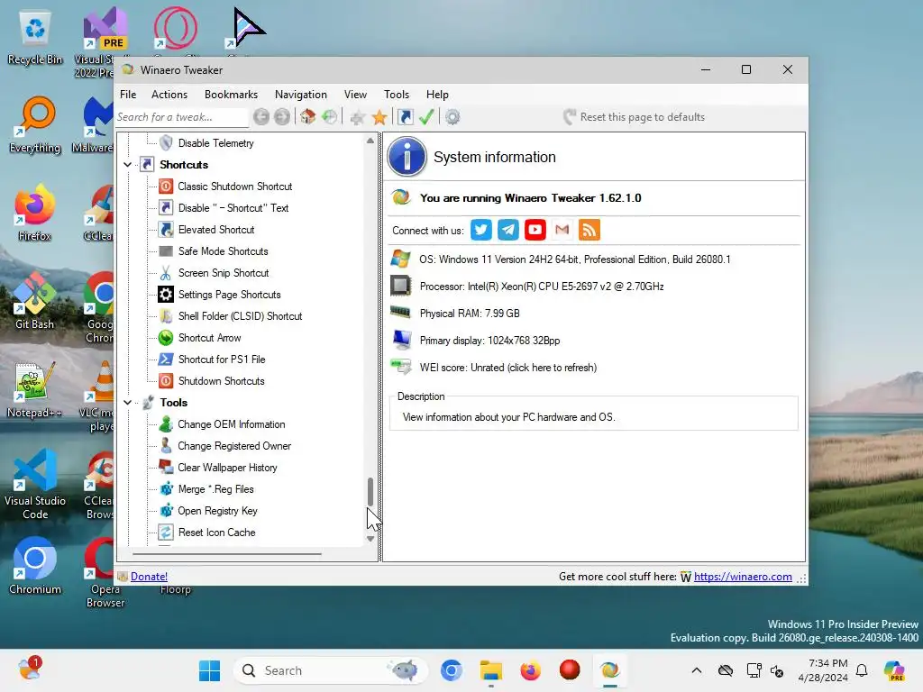Click WEI score to refresh
Screen dimensions: 923x692
tap(508, 368)
